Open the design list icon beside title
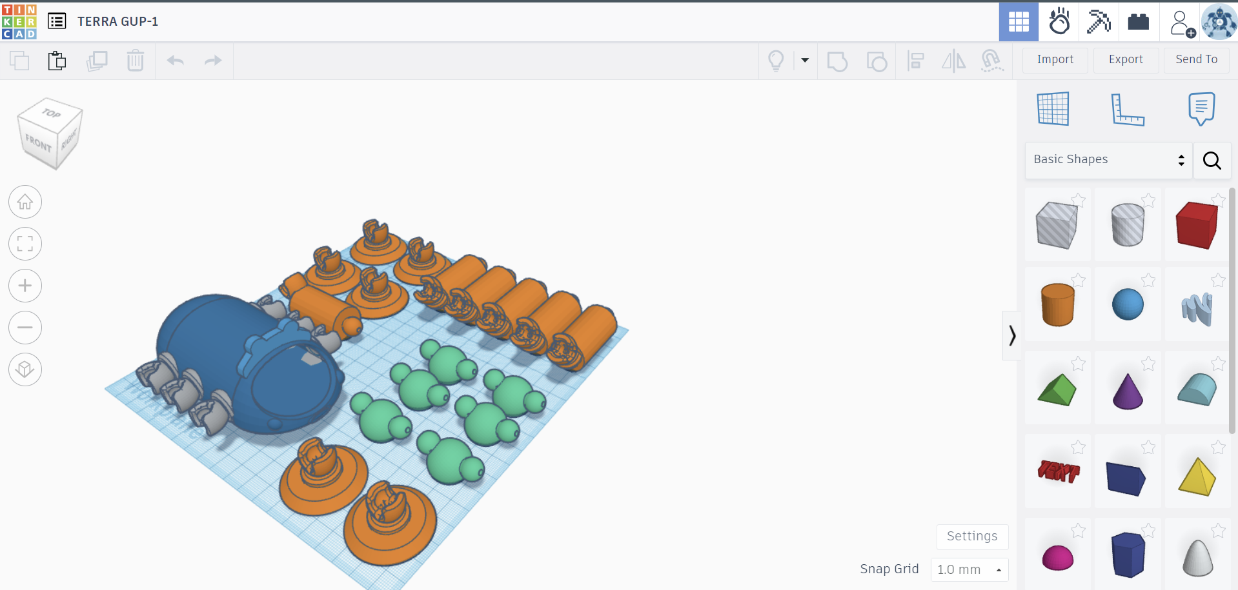The width and height of the screenshot is (1238, 590). coord(57,21)
